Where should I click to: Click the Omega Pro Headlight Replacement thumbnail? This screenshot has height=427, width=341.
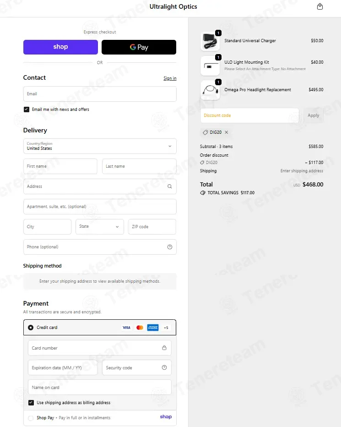[210, 90]
